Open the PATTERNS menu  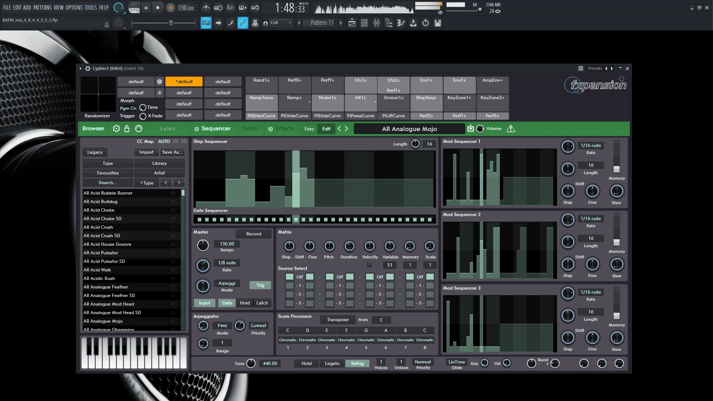[42, 7]
